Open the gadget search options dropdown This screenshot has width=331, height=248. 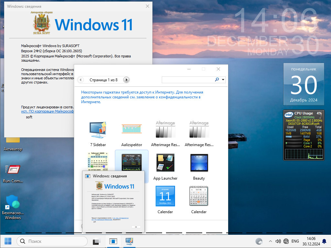(223, 80)
